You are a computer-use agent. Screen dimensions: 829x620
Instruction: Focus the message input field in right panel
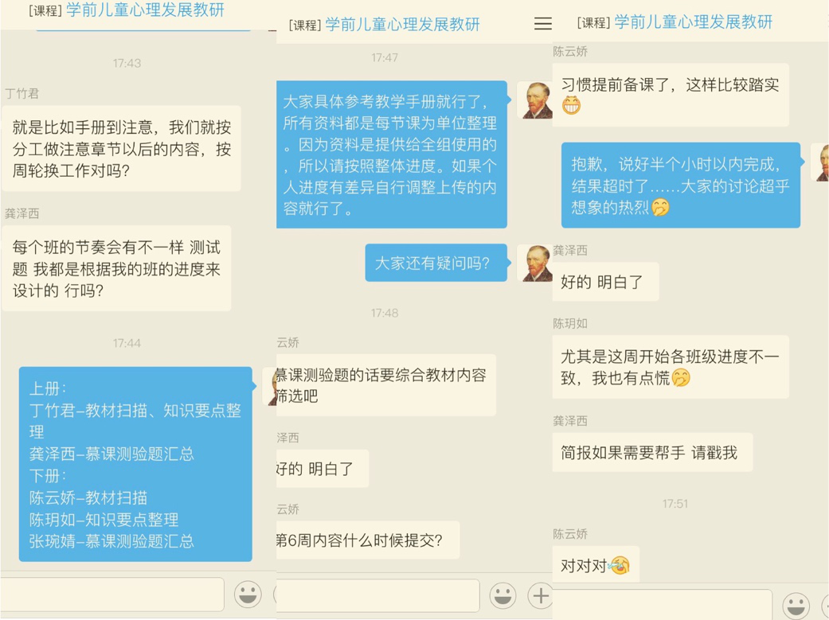[662, 605]
